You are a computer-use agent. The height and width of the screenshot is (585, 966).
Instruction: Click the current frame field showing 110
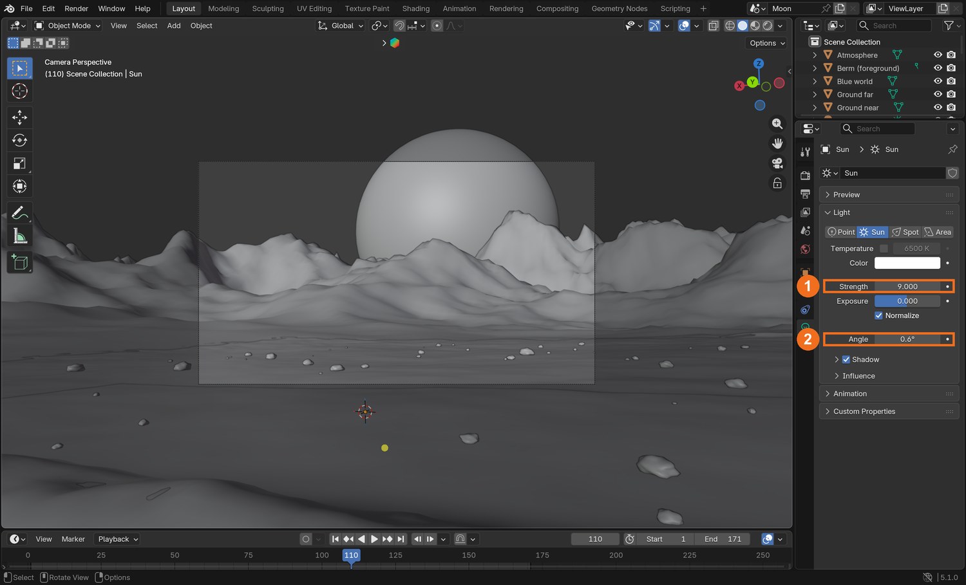[595, 539]
